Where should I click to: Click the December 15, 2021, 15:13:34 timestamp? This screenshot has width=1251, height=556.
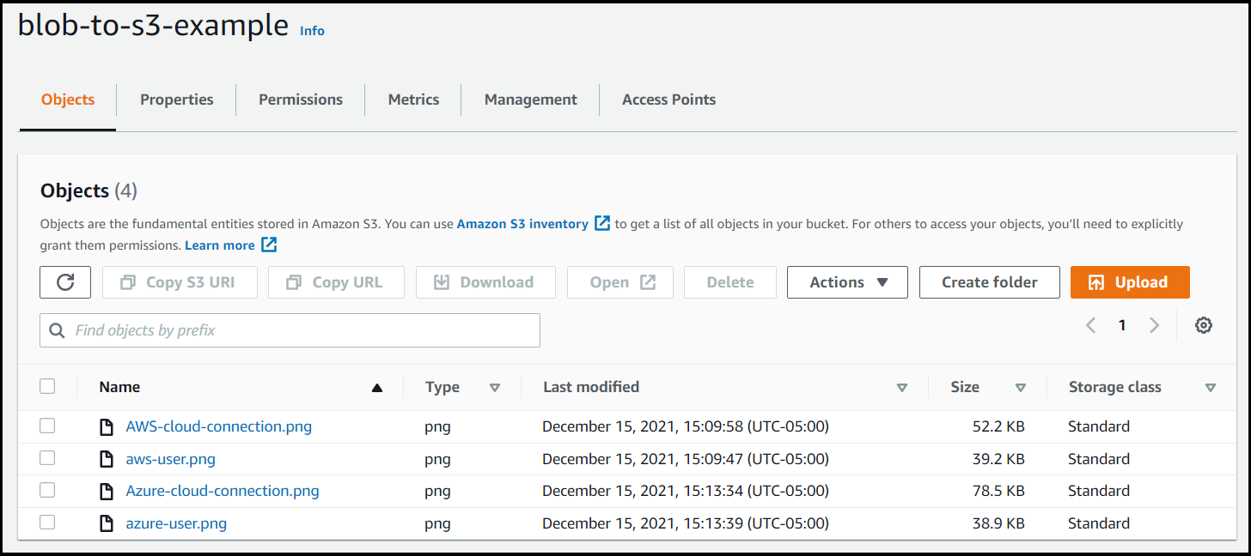tap(686, 491)
